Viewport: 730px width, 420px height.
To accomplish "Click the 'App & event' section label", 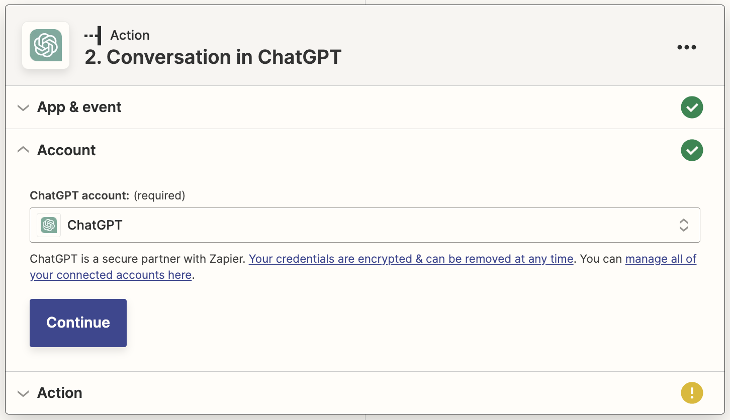I will 79,107.
